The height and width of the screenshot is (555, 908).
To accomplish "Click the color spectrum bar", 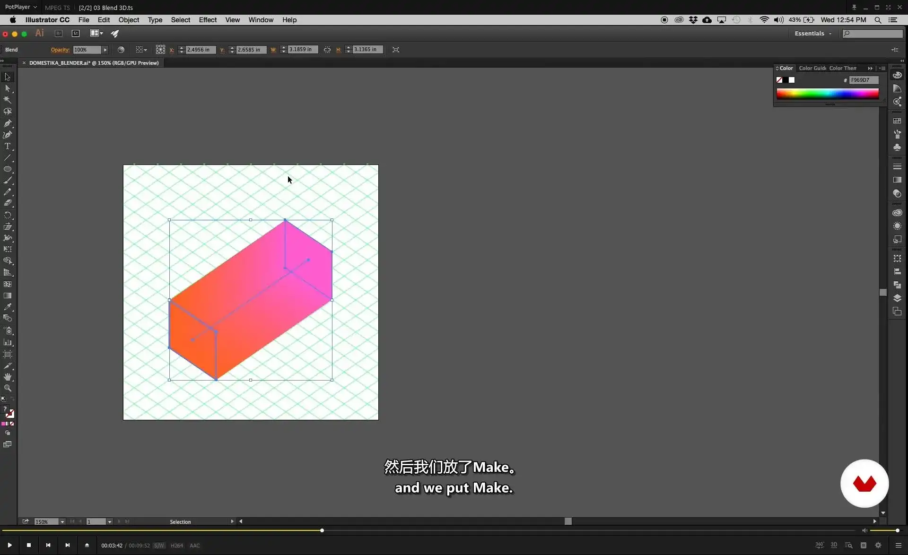I will coord(827,94).
